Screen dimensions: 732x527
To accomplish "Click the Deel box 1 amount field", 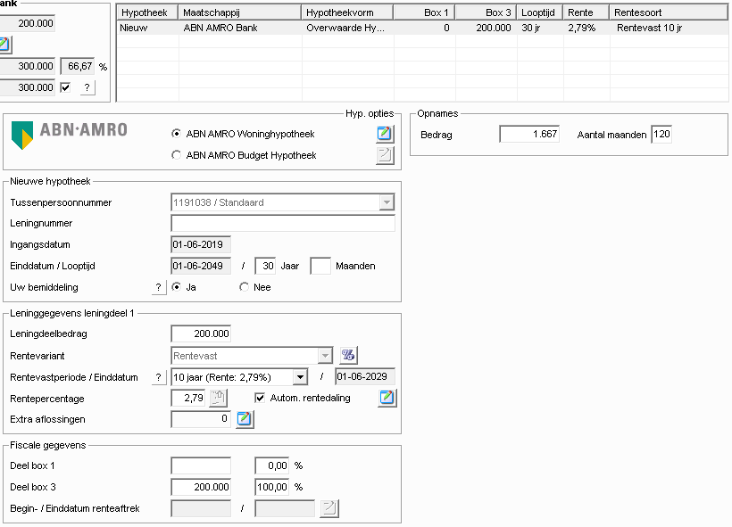I will (x=201, y=465).
